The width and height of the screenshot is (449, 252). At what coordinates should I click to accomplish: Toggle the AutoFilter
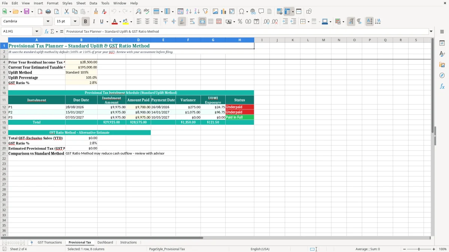click(x=205, y=12)
